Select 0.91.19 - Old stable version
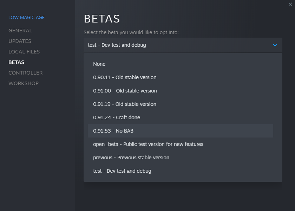The image size is (295, 211). coord(181,104)
